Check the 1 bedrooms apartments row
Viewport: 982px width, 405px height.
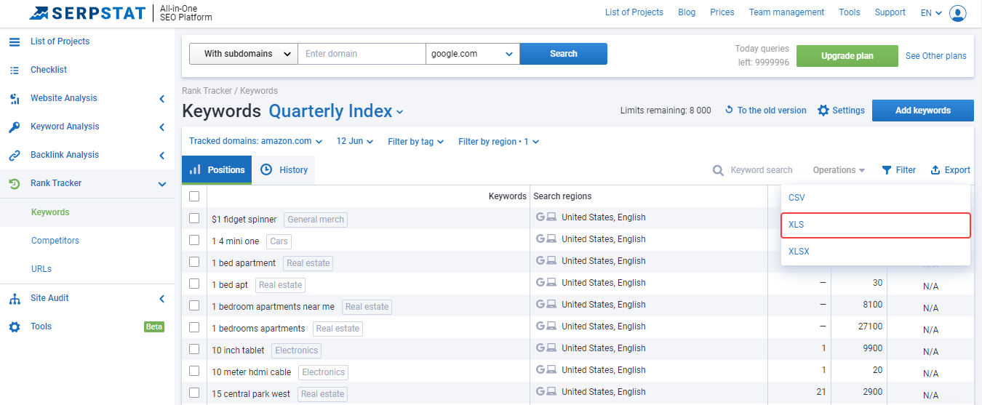coord(194,327)
